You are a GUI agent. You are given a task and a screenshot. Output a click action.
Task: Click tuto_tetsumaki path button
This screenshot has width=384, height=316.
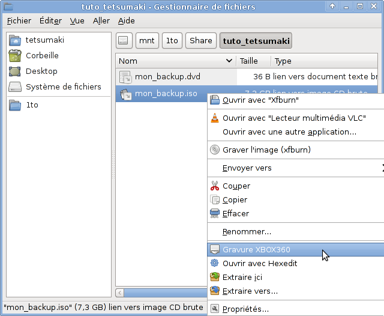256,40
